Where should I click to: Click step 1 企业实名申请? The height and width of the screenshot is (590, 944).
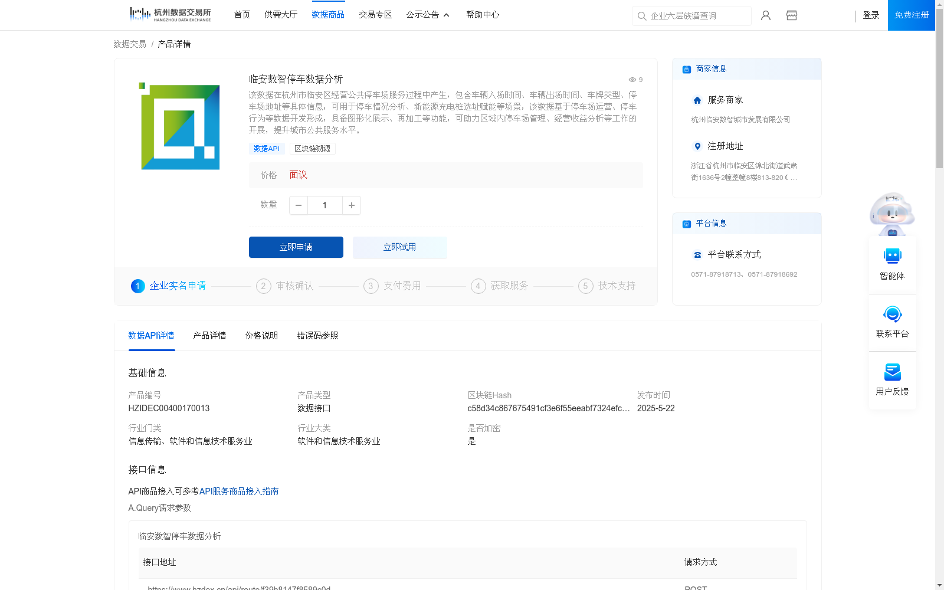click(x=169, y=286)
